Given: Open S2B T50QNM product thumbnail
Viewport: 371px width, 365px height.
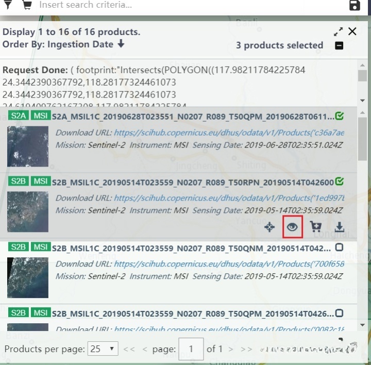Looking at the screenshot, I should (28, 277).
